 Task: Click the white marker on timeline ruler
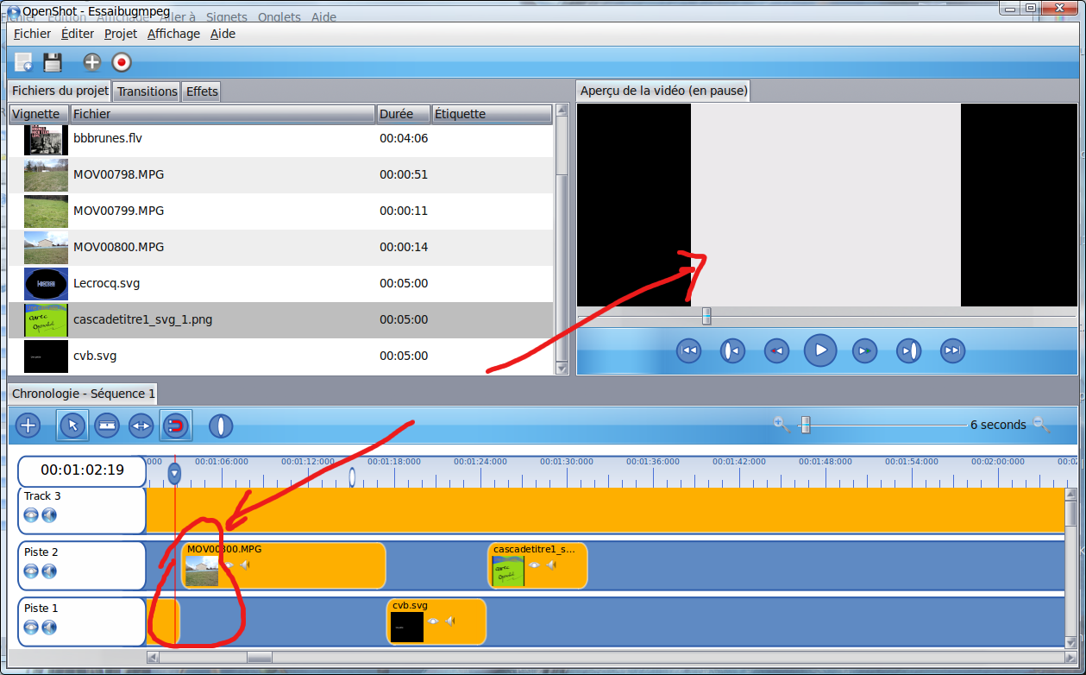352,476
